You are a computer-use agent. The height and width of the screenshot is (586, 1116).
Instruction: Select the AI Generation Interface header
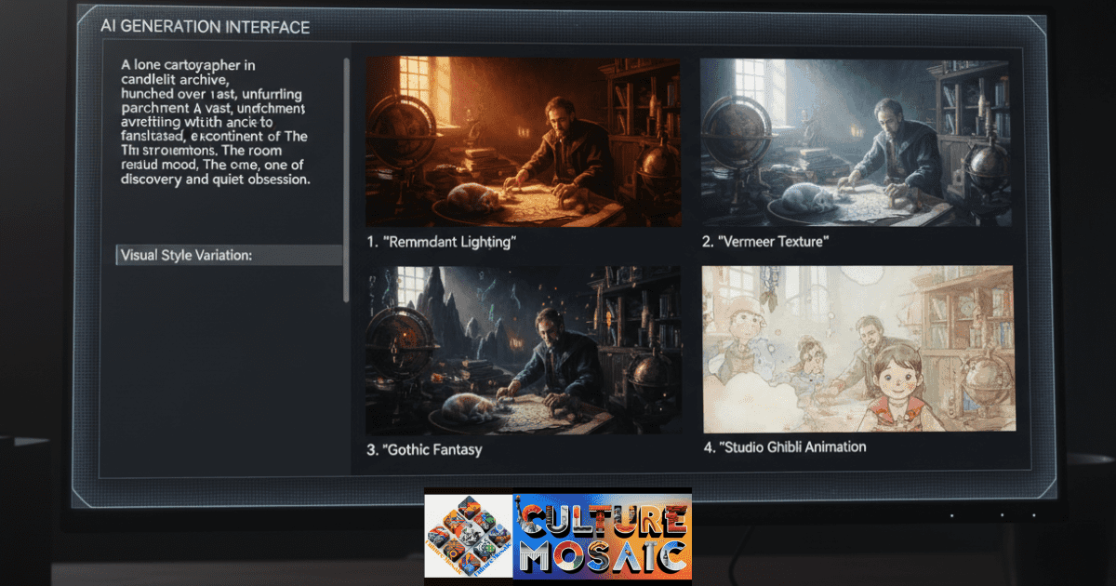[206, 27]
